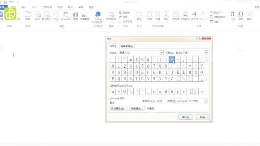Click the Office apps (Office 应用程序) icon
260x146 pixels.
[x=98, y=17]
